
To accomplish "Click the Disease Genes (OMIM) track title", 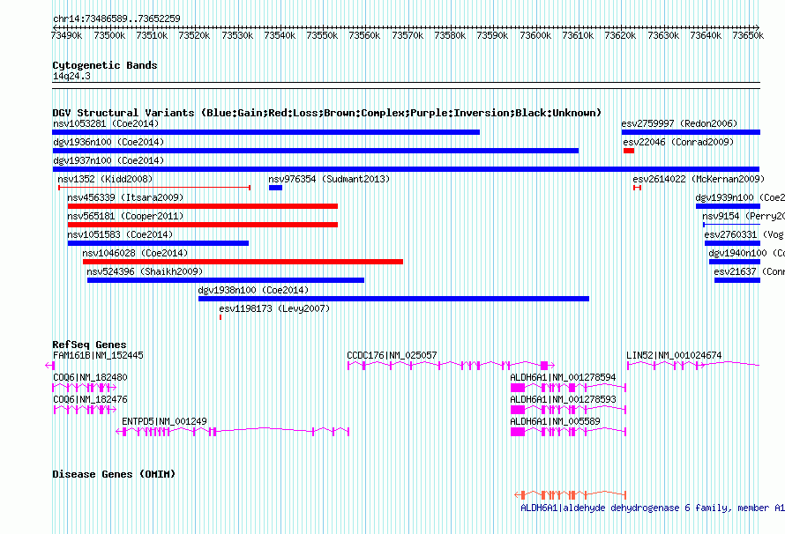I will [114, 474].
